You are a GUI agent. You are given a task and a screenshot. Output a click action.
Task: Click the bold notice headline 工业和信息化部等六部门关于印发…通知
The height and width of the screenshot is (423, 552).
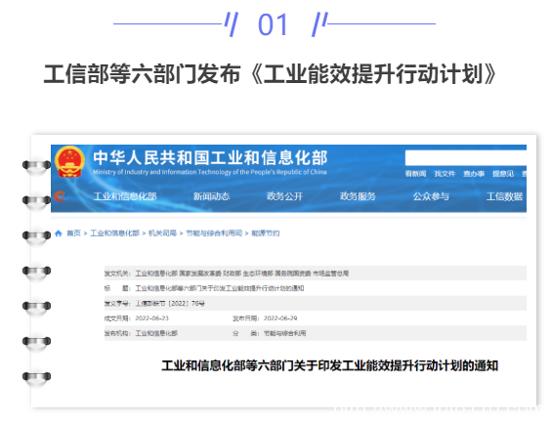click(329, 365)
